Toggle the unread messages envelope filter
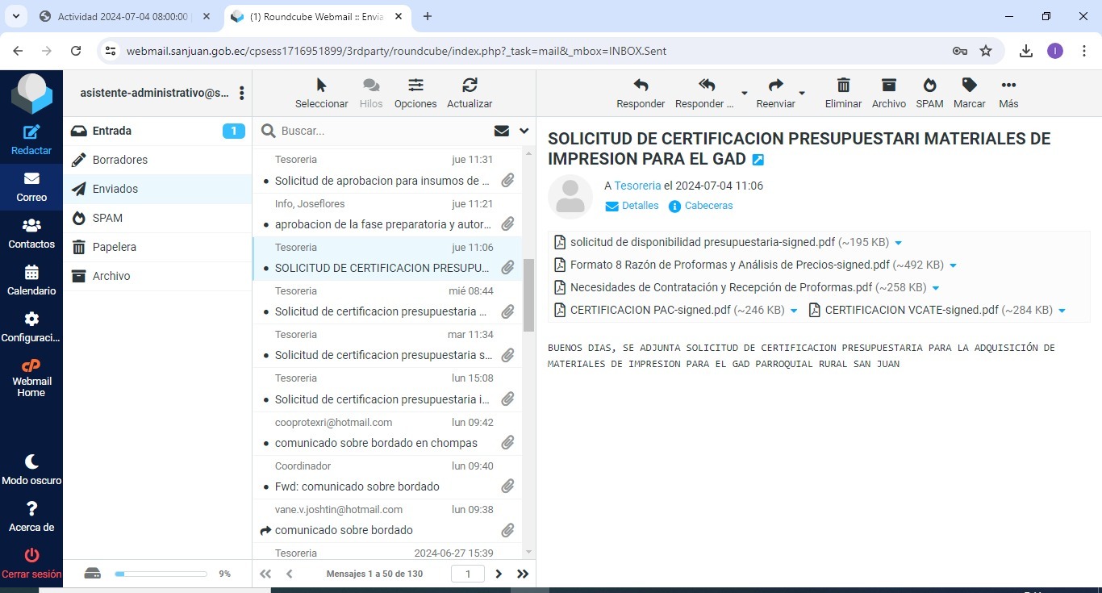 [x=502, y=131]
